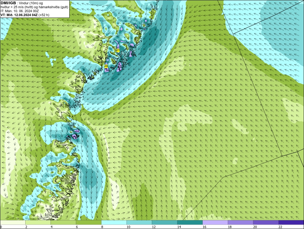This screenshot has height=229, width=304.
Task: Click the '(+52 h)' forecast offset
Action: [x=44, y=15]
